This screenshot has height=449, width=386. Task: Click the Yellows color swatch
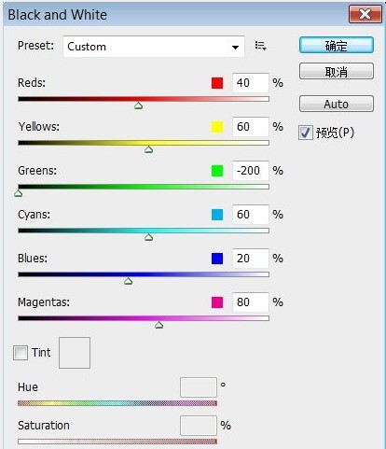point(217,127)
